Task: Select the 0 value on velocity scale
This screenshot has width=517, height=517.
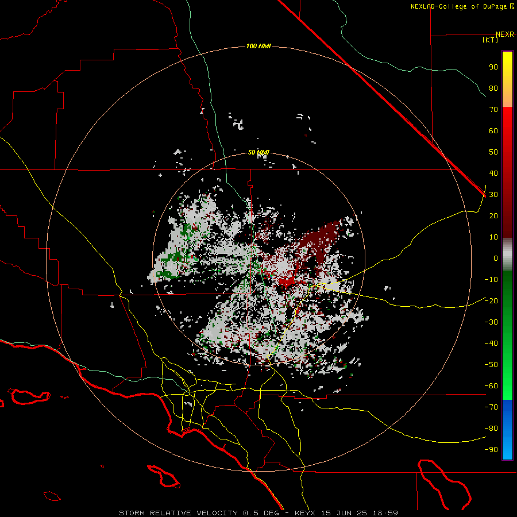Action: (496, 258)
